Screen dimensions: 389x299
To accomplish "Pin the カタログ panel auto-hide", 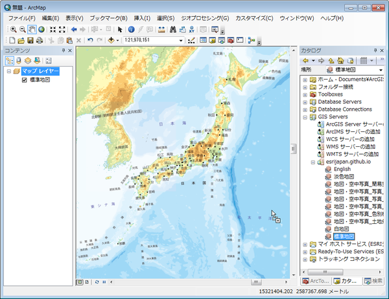I will tap(375, 50).
